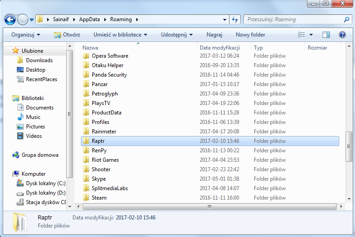Select Ulubione in the navigation pane
The height and width of the screenshot is (237, 355).
point(32,51)
